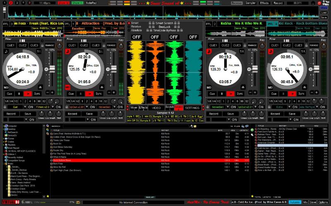Click the S.I. button on deck 4 (Kid Rock)
Viewport: 331px width, 206px height.
303,51
